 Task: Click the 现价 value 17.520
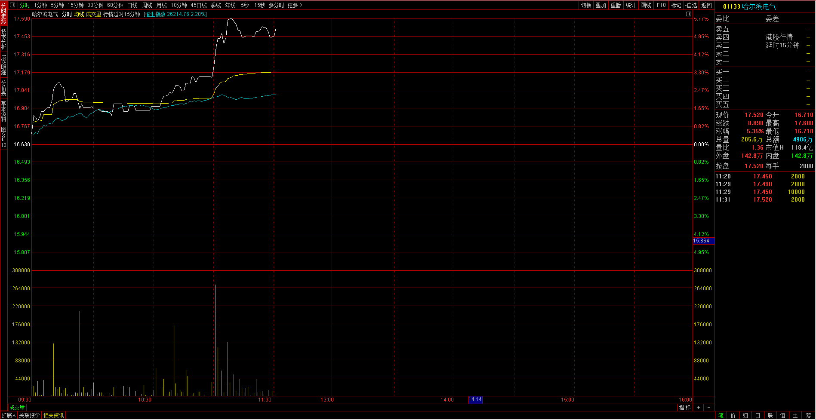754,115
